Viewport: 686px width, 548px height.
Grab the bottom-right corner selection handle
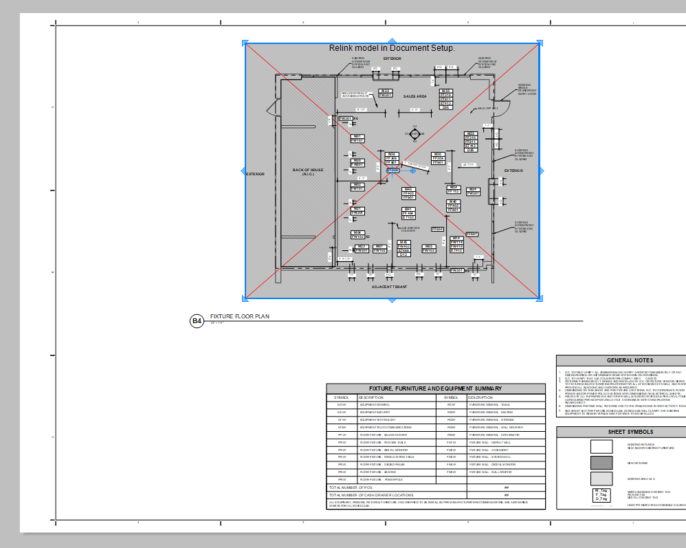coord(540,298)
